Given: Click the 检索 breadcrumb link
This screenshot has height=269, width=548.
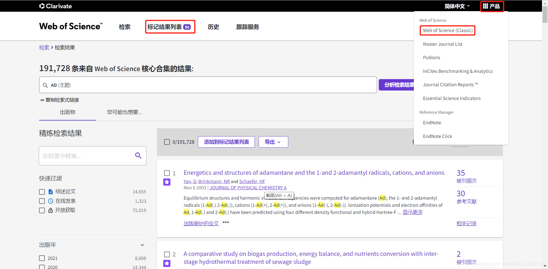Looking at the screenshot, I should click(x=44, y=48).
